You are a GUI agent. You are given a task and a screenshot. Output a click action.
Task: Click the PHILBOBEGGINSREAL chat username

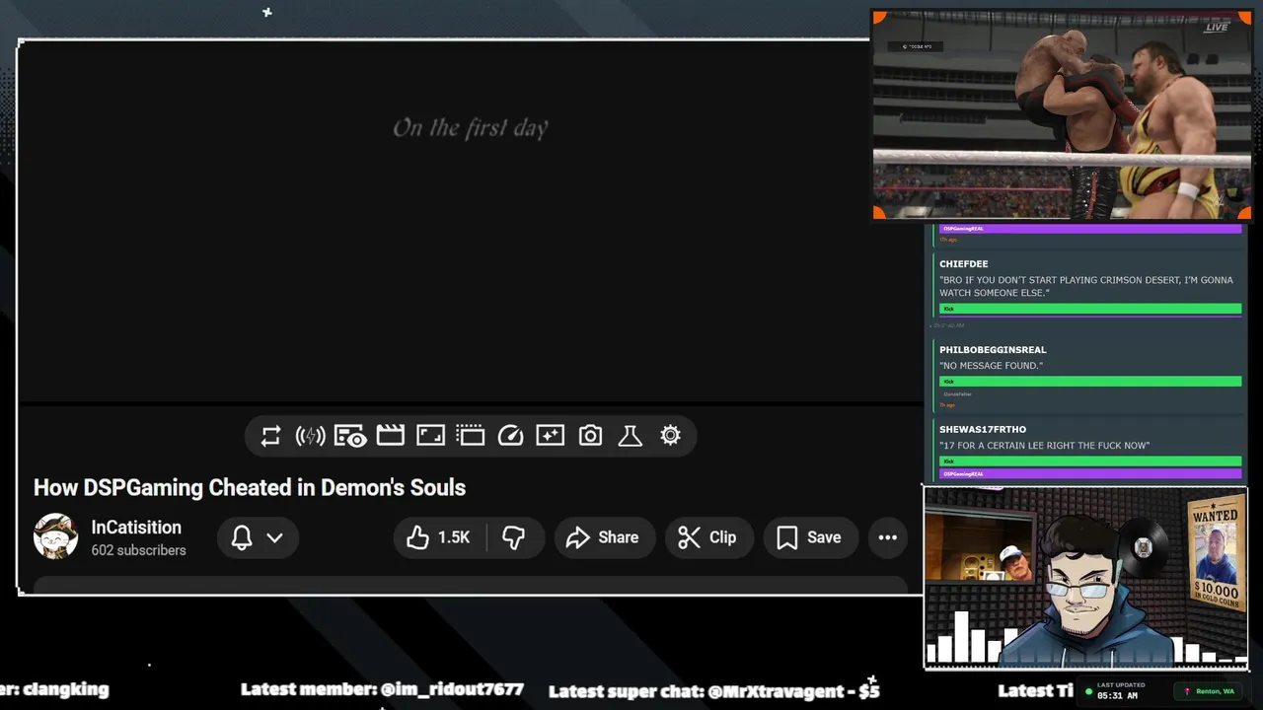(x=993, y=350)
